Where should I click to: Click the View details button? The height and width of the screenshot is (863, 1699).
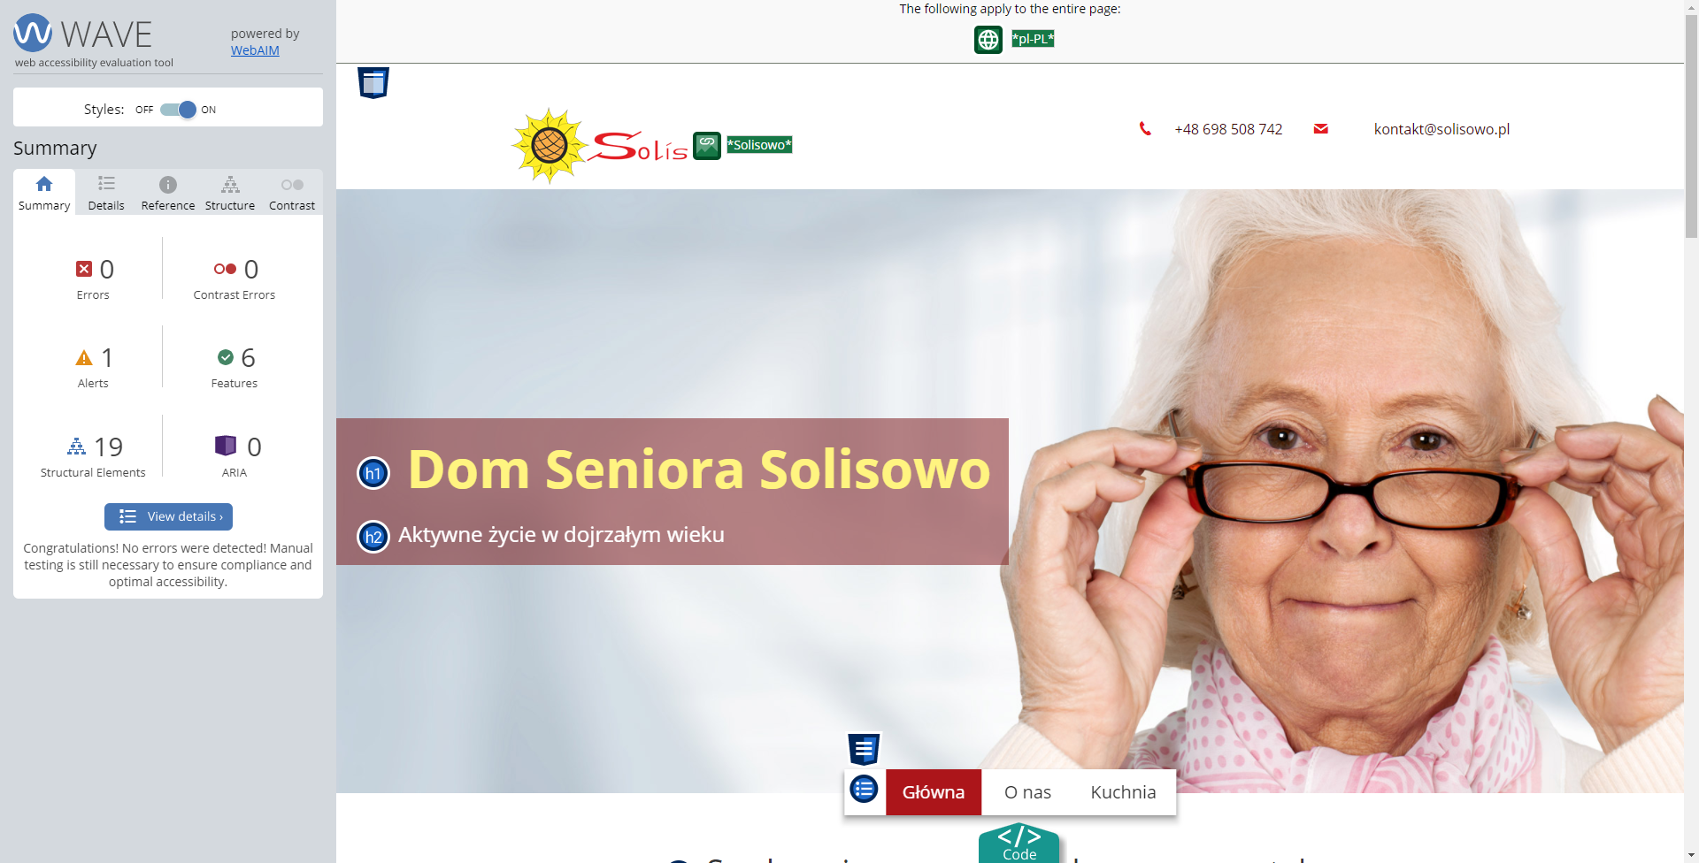click(168, 516)
